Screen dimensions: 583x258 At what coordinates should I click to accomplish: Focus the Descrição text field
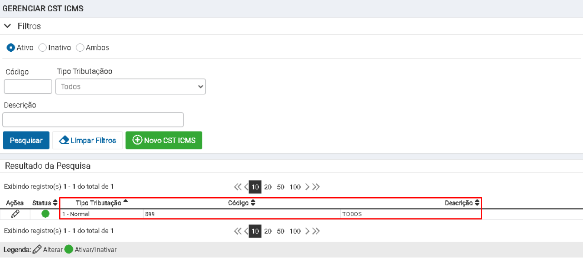93,120
